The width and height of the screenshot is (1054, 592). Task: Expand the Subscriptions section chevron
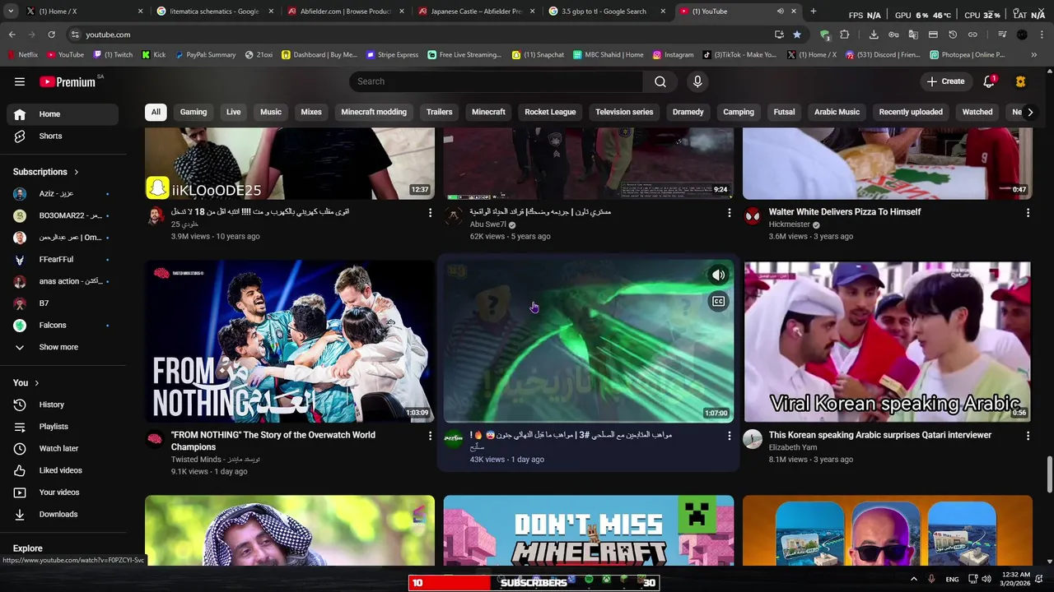(77, 172)
